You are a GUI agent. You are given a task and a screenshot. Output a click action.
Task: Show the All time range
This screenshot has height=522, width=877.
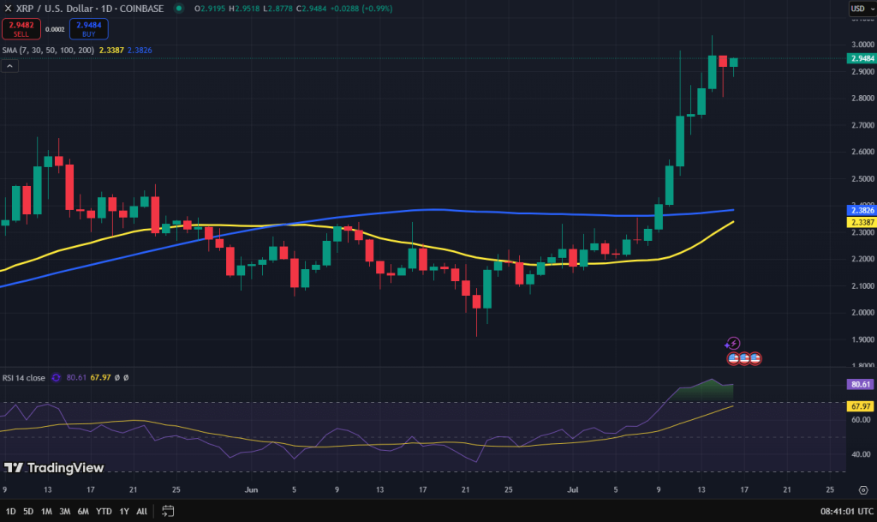[142, 511]
